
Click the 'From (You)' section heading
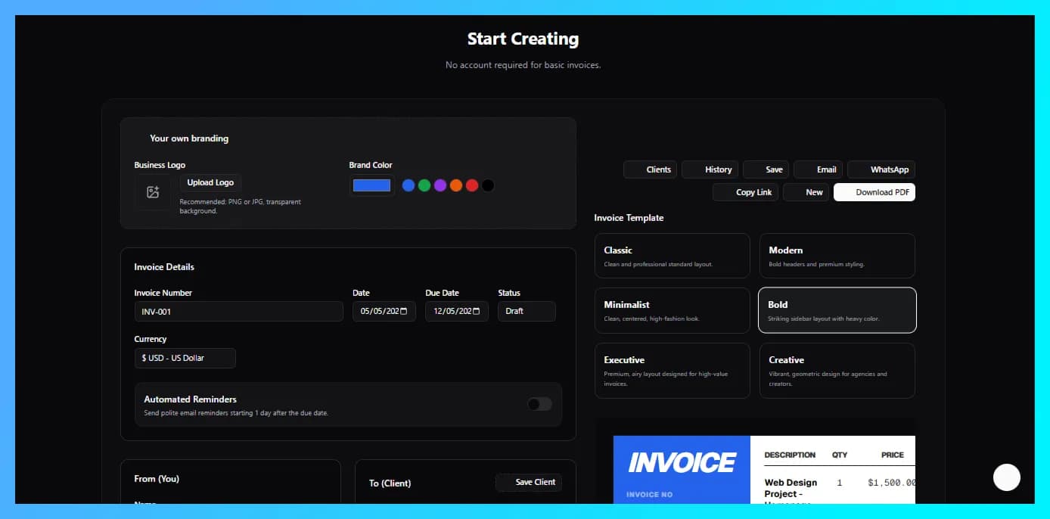click(x=157, y=479)
